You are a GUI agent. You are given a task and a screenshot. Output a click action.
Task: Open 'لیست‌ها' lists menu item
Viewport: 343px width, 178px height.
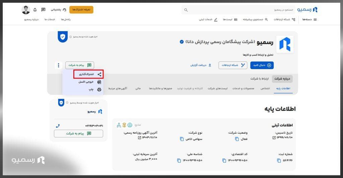[230, 19]
